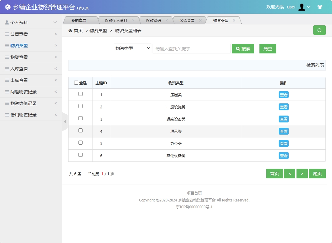
Task: Switch to the 公告查看 tab
Action: pos(187,20)
